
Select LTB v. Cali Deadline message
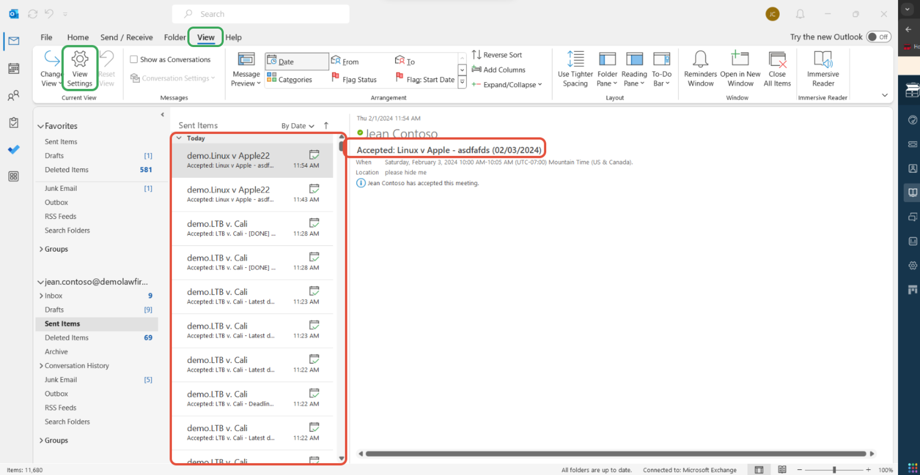pos(252,399)
